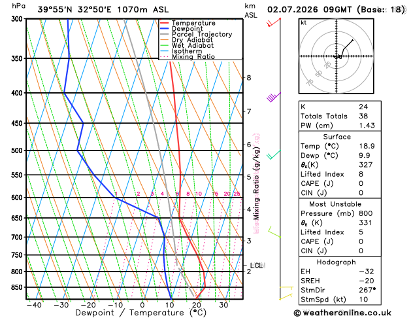Image resolution: width=411 pixels, height=318 pixels.
Task: Click the -40 temperature axis label
Action: coord(34,305)
